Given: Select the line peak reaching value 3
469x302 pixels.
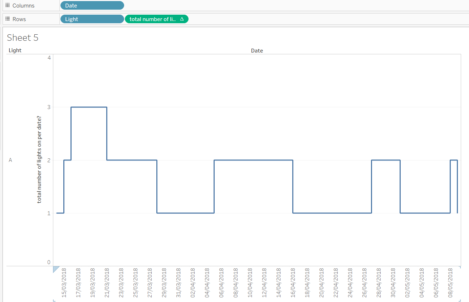Looking at the screenshot, I should pos(89,107).
